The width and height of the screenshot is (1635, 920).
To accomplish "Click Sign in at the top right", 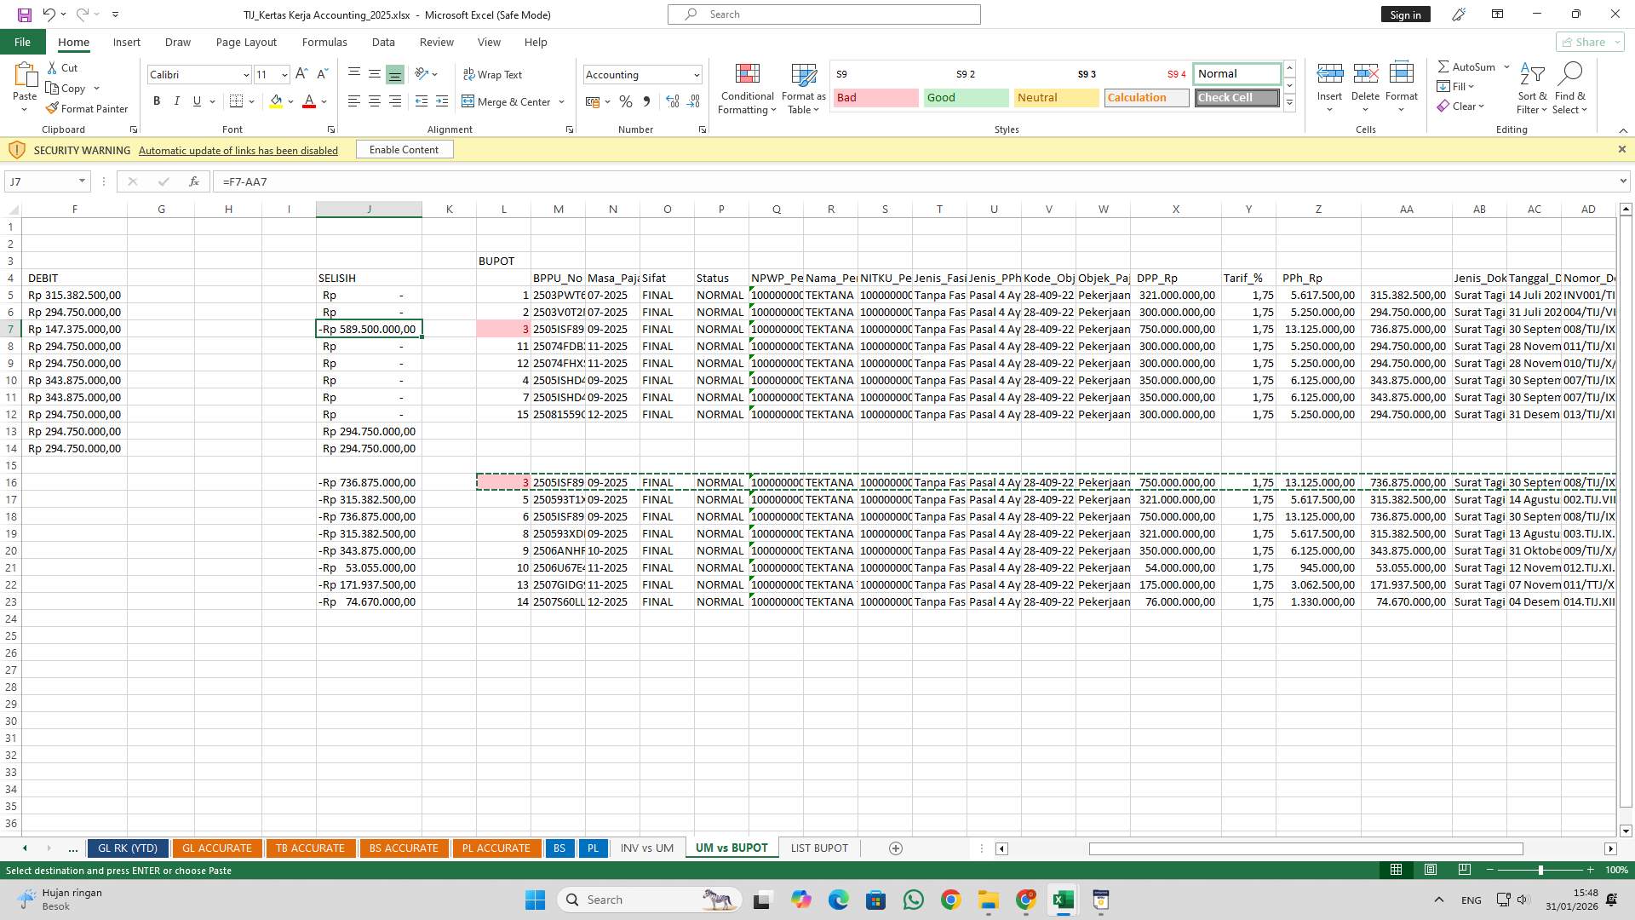I will [x=1404, y=14].
